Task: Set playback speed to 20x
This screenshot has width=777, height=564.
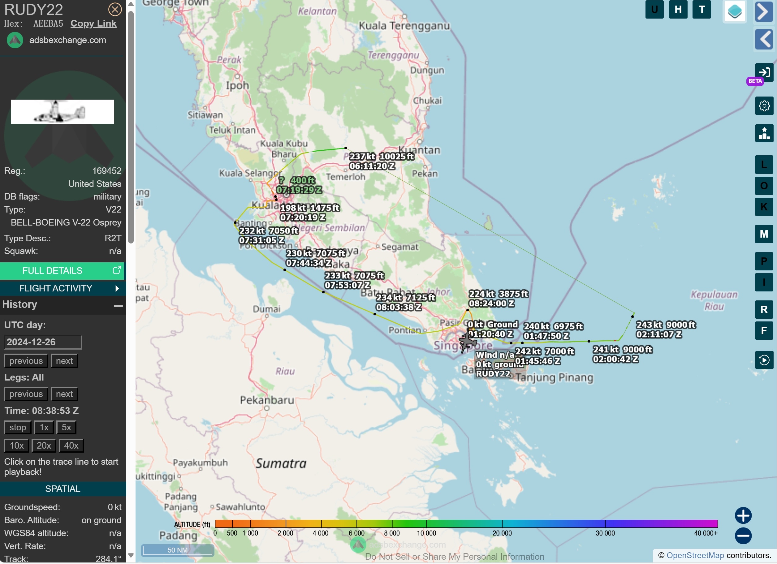Action: tap(44, 446)
